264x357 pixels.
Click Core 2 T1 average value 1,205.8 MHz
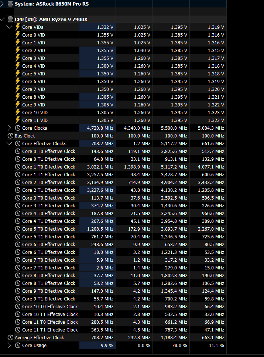point(211,190)
